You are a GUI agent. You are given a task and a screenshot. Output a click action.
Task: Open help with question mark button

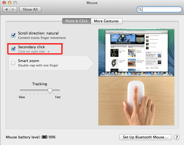[177, 137]
